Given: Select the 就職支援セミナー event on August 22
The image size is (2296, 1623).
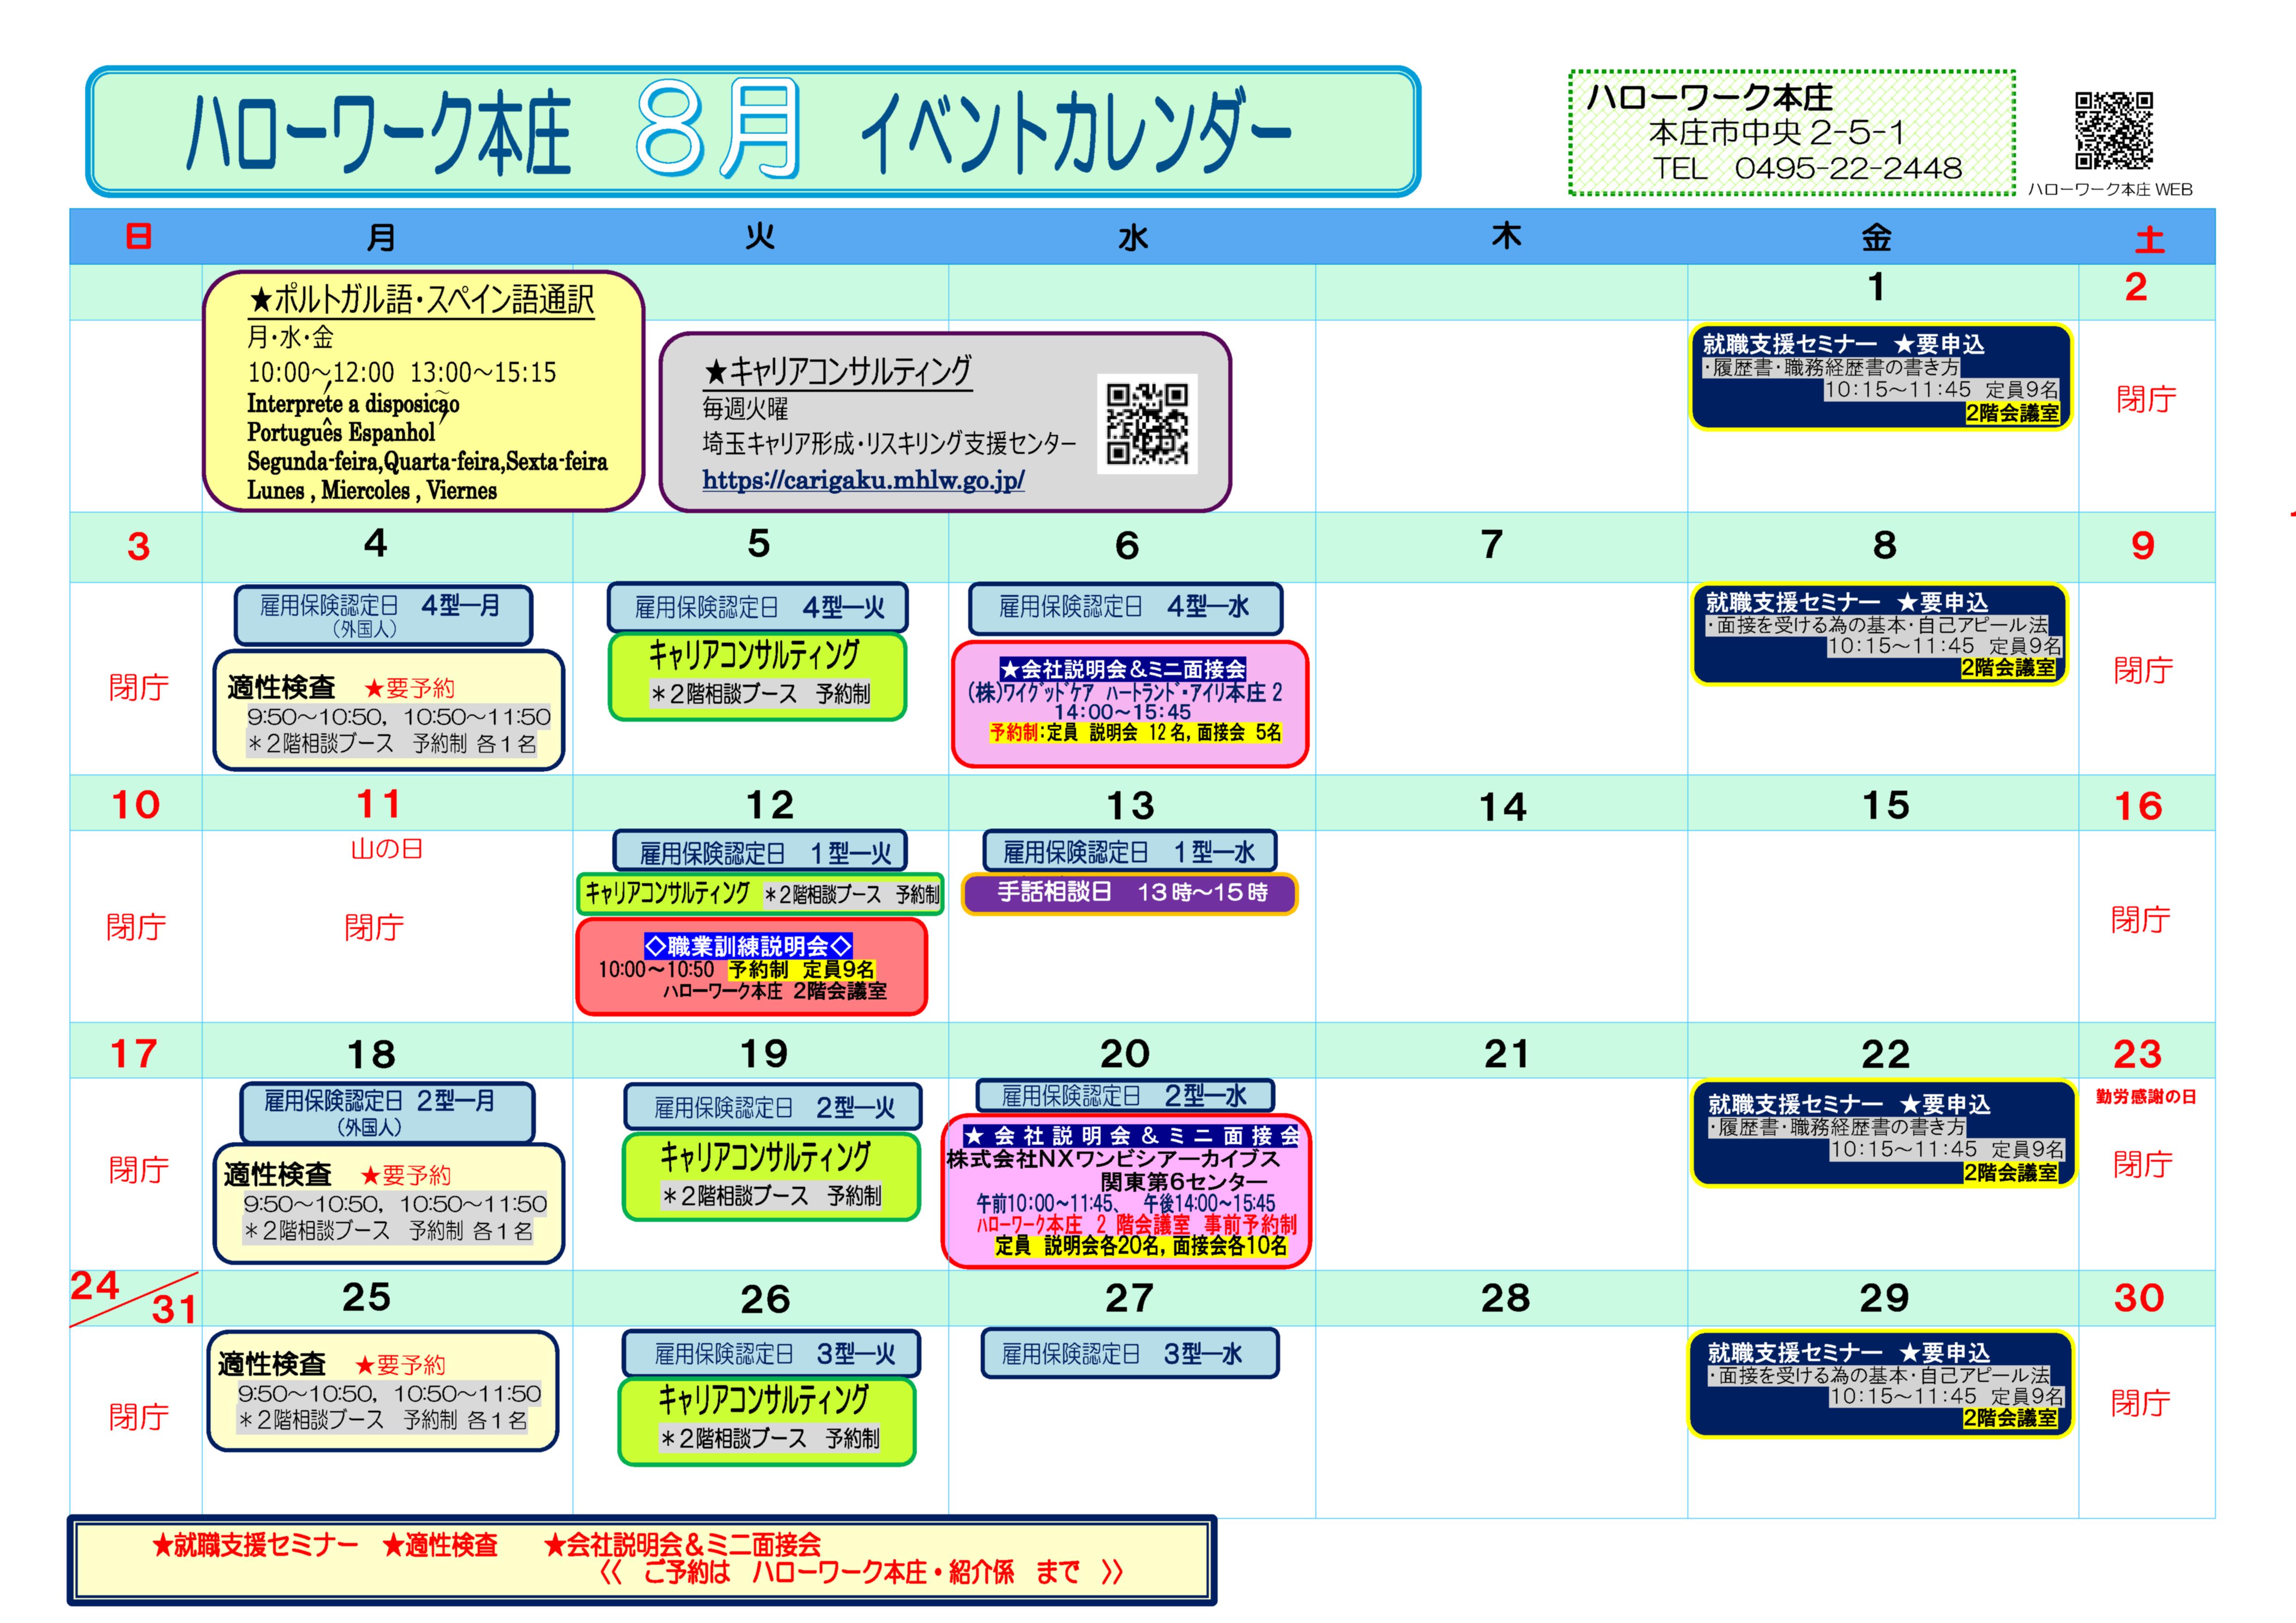Looking at the screenshot, I should 1883,1134.
